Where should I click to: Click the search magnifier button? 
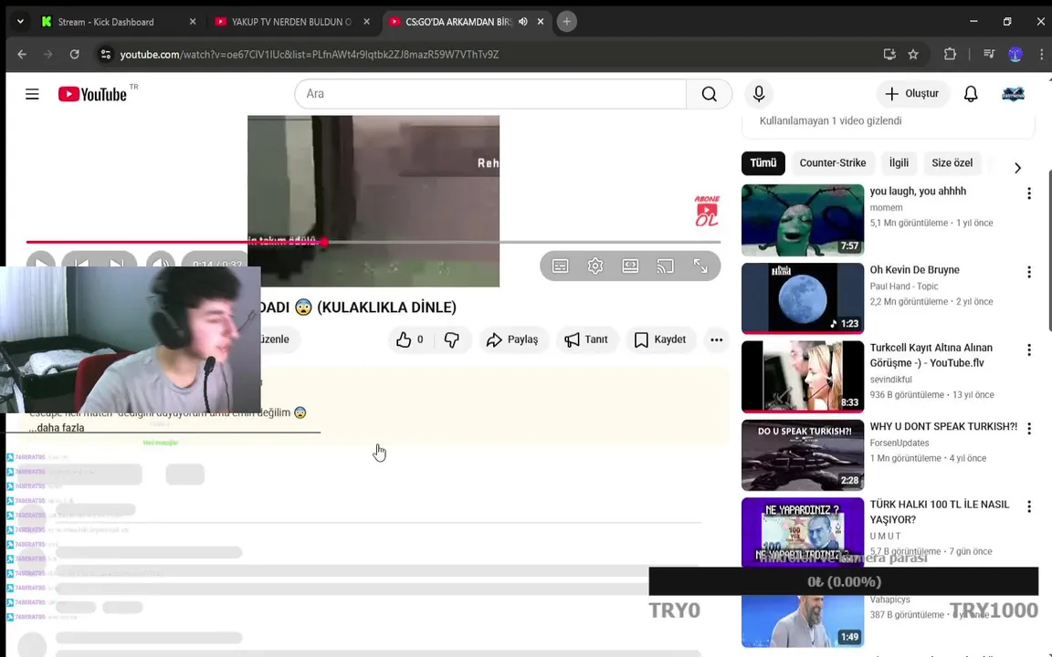(x=710, y=94)
